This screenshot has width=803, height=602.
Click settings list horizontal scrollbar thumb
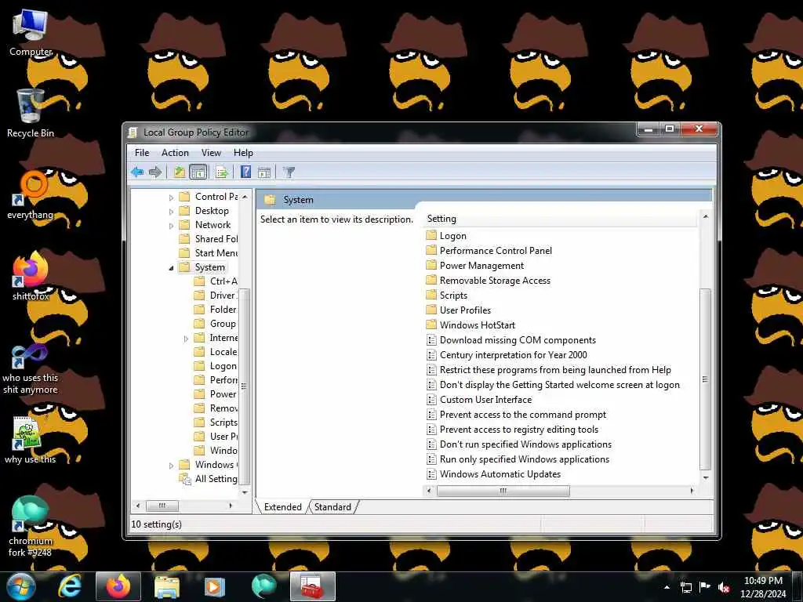(x=503, y=491)
